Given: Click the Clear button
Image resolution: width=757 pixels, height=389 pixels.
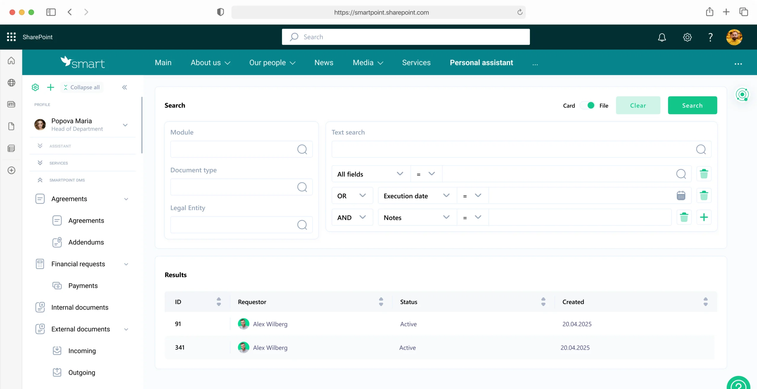Looking at the screenshot, I should point(638,105).
